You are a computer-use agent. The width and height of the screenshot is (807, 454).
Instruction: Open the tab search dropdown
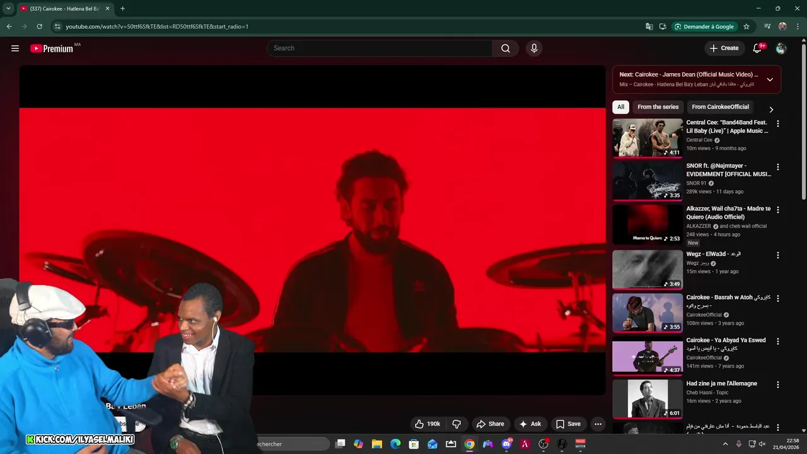pos(8,8)
